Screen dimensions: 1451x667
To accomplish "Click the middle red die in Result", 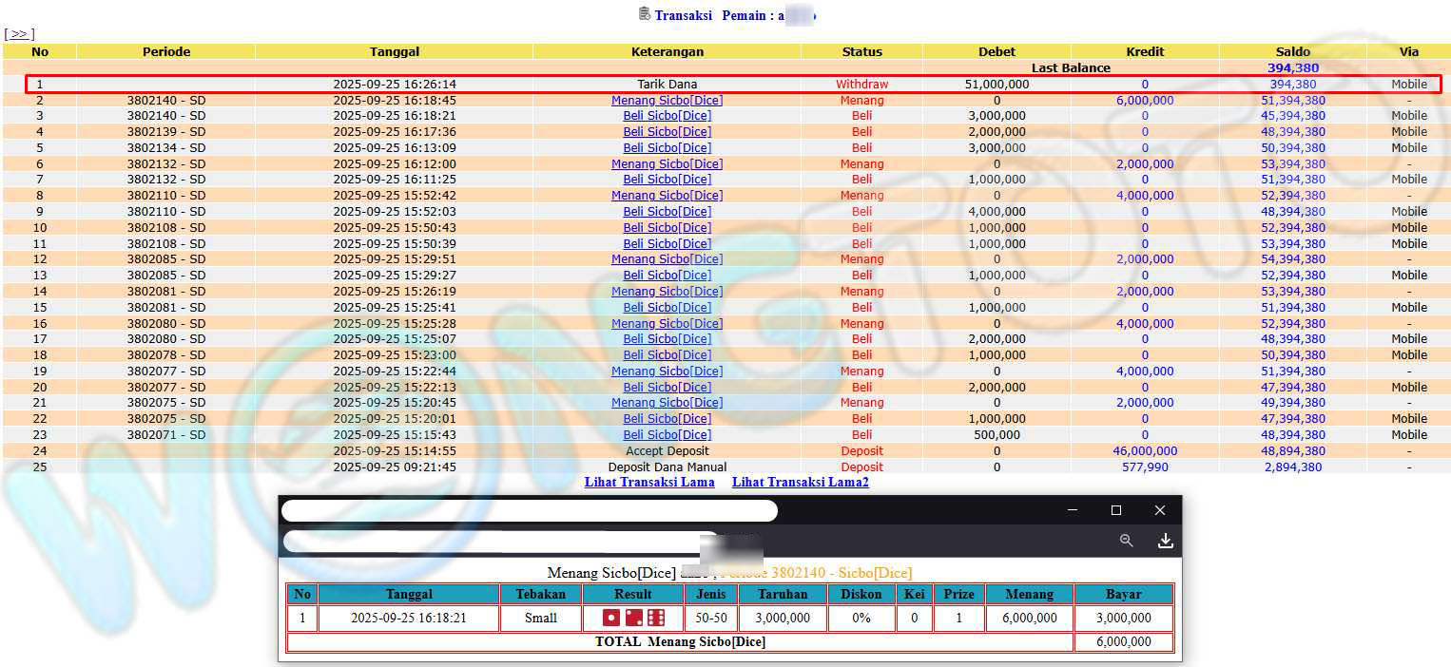I will coord(633,618).
